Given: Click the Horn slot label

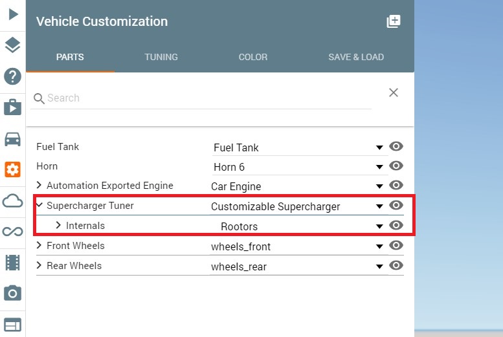Looking at the screenshot, I should click(47, 166).
